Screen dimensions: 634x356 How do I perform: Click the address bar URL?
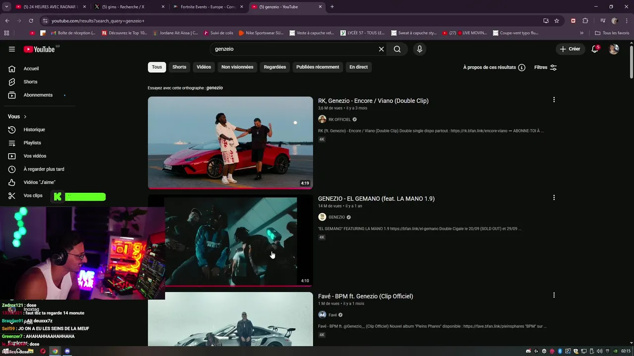click(x=98, y=21)
